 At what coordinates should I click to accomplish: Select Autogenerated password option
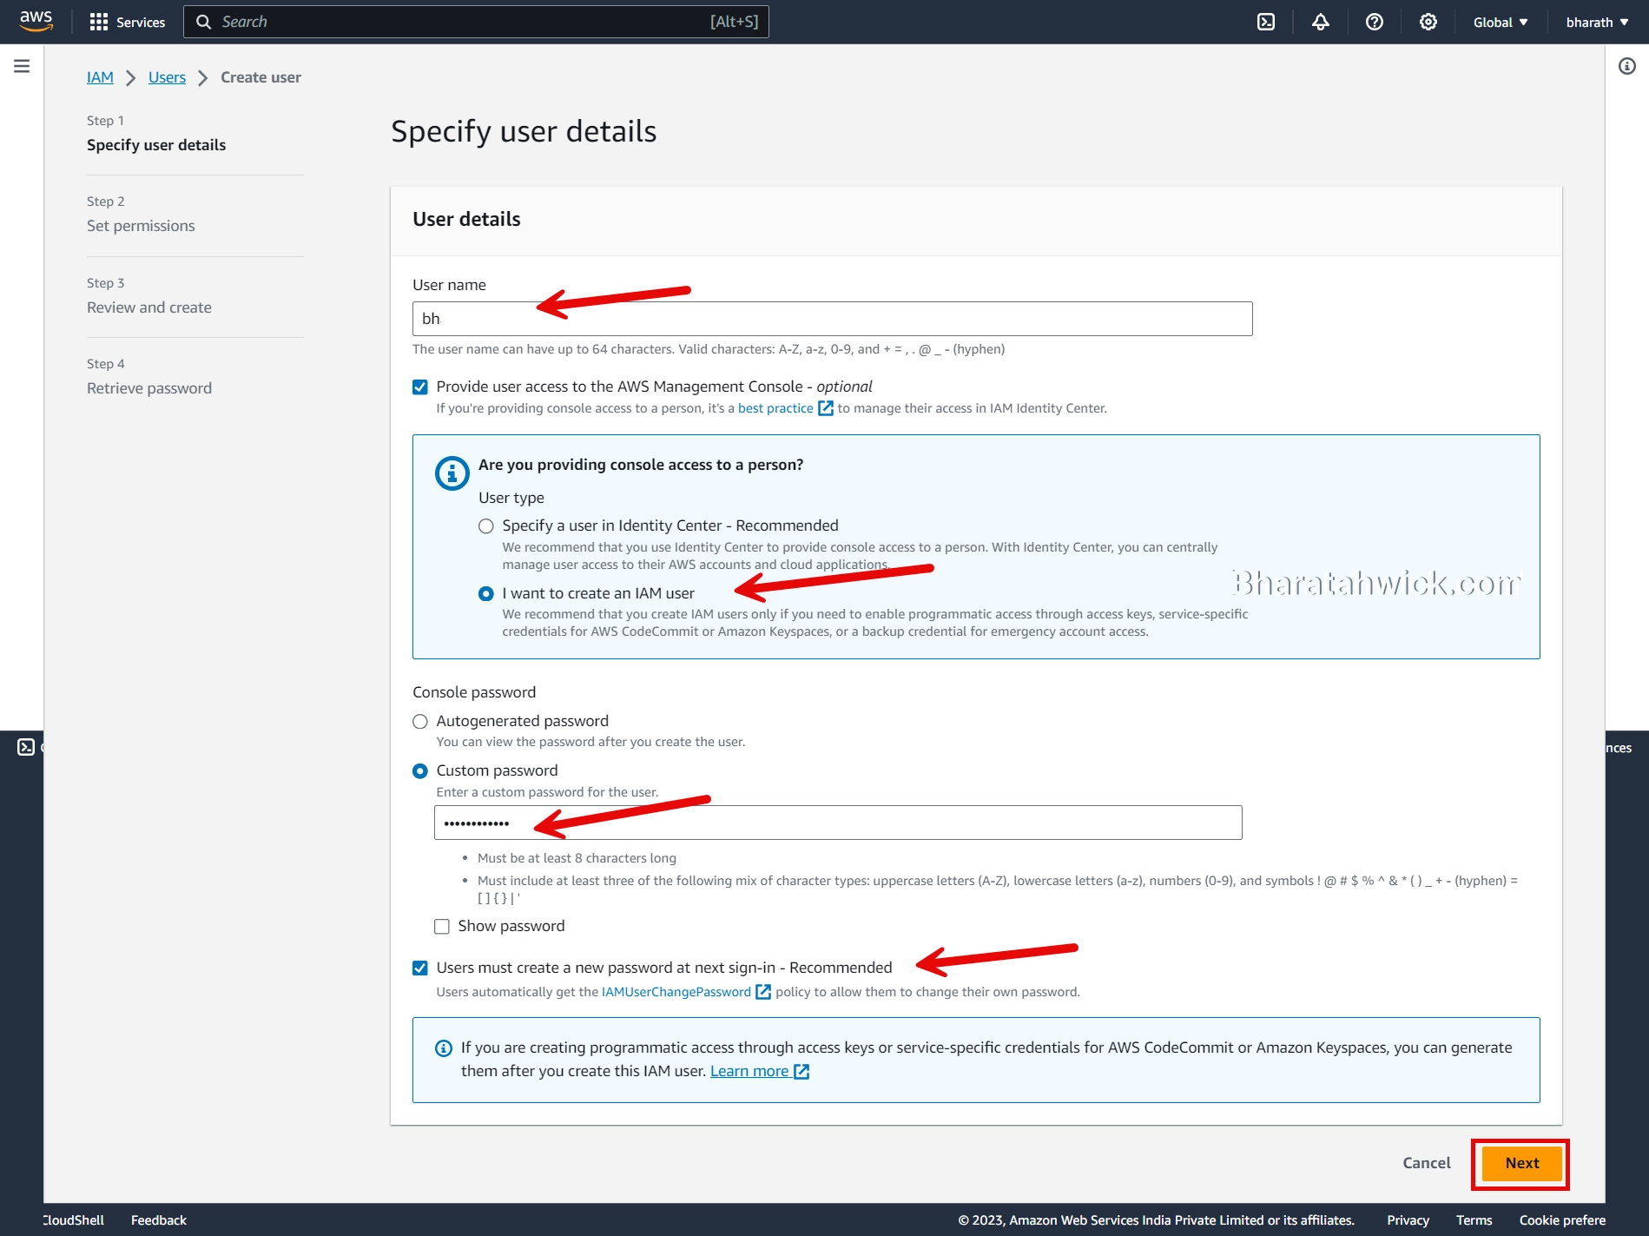pos(420,722)
